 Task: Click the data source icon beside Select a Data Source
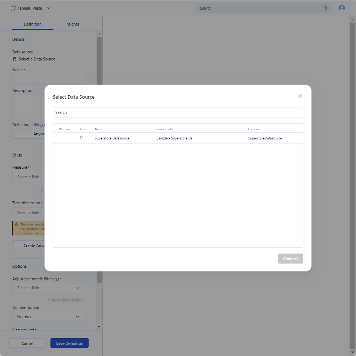point(15,59)
